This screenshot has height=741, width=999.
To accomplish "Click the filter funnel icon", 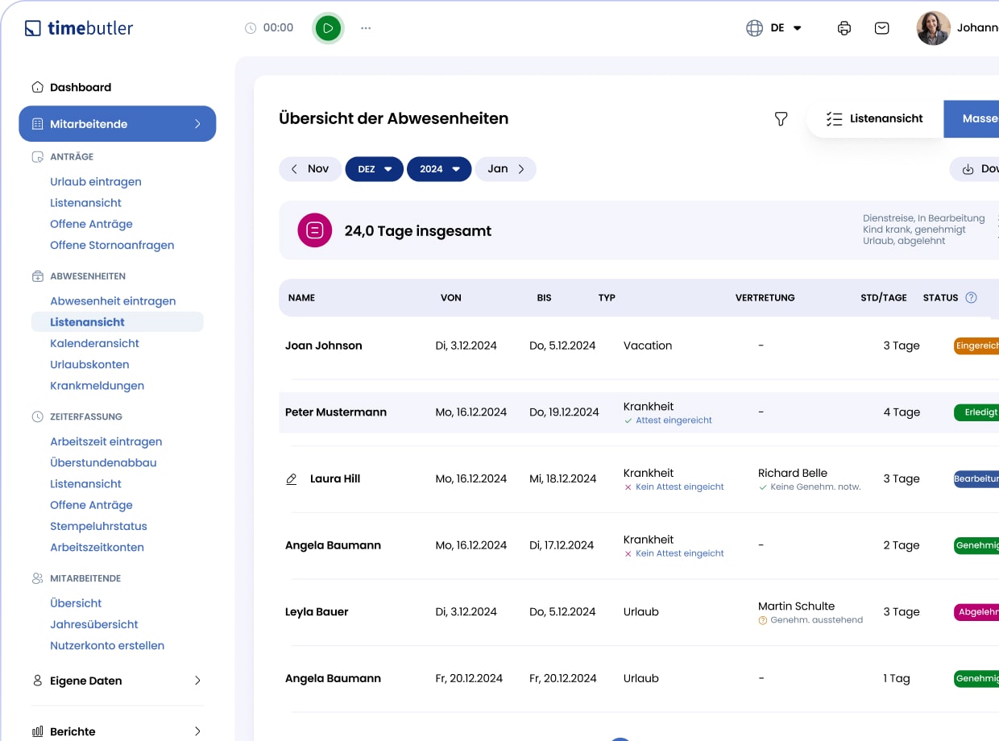I will [781, 119].
